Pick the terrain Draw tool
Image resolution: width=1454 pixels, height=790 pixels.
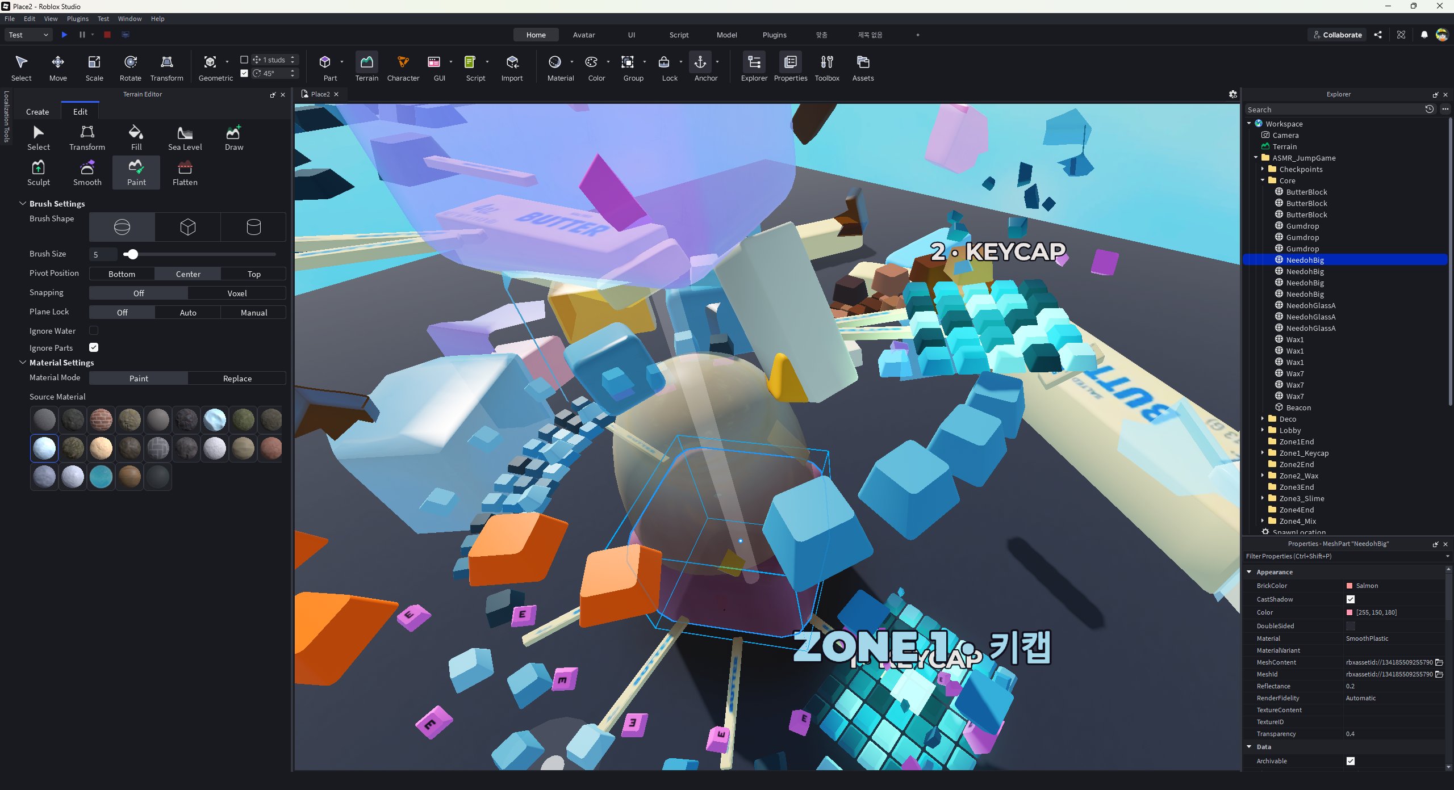pyautogui.click(x=234, y=138)
